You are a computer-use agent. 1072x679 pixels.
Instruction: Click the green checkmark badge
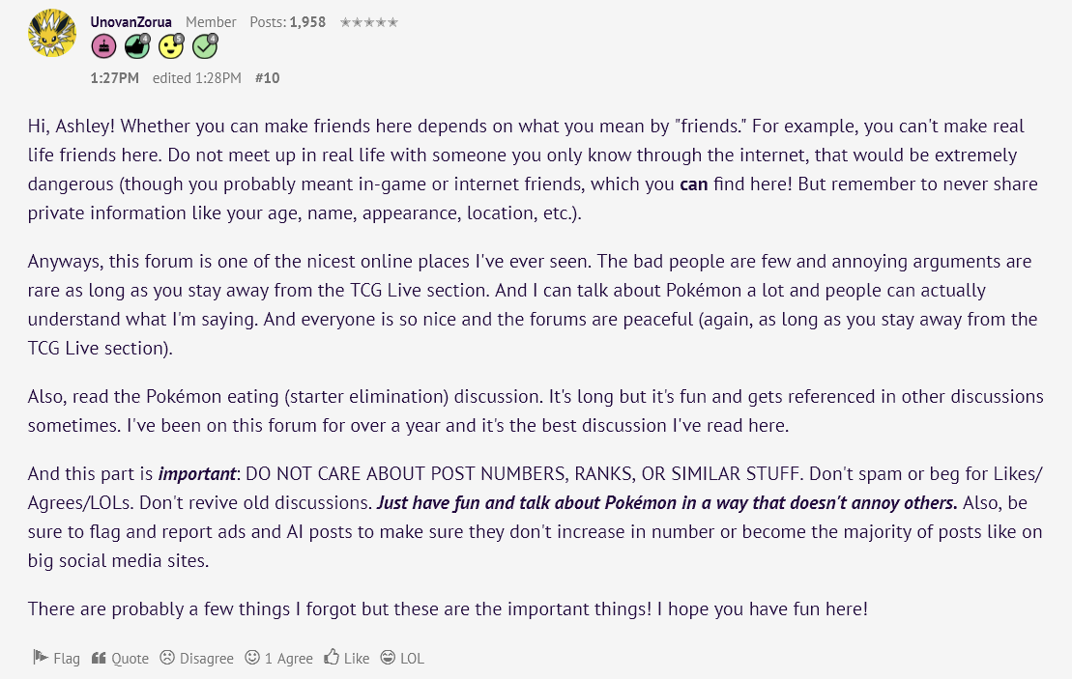(x=204, y=46)
